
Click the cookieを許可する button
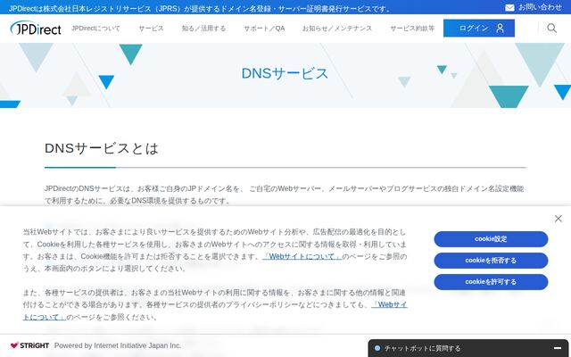click(x=491, y=282)
